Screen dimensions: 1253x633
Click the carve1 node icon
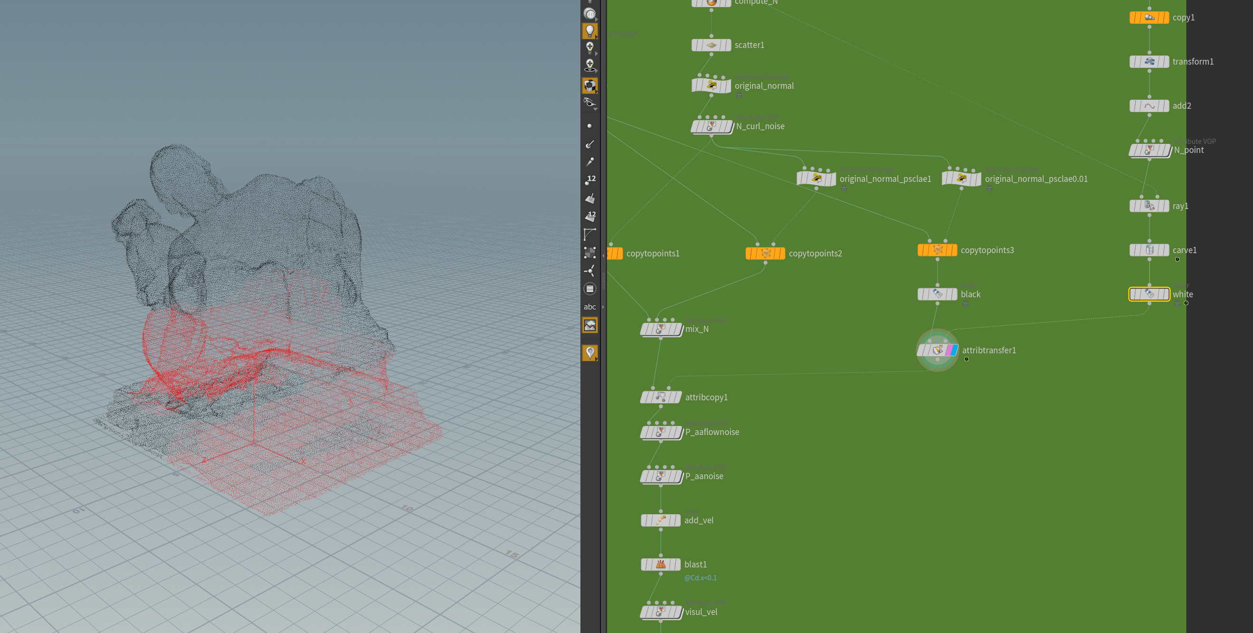point(1149,250)
